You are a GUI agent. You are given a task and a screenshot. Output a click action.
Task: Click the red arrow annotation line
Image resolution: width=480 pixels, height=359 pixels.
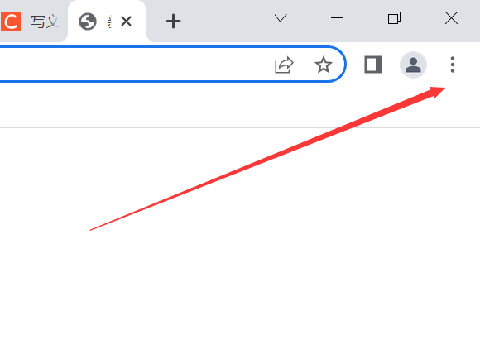[267, 159]
